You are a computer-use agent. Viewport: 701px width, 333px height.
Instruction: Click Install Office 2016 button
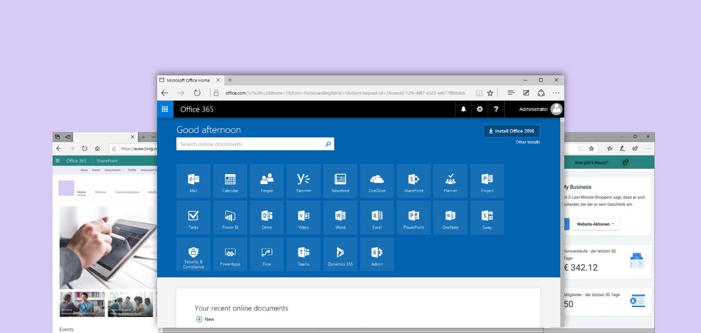click(512, 131)
